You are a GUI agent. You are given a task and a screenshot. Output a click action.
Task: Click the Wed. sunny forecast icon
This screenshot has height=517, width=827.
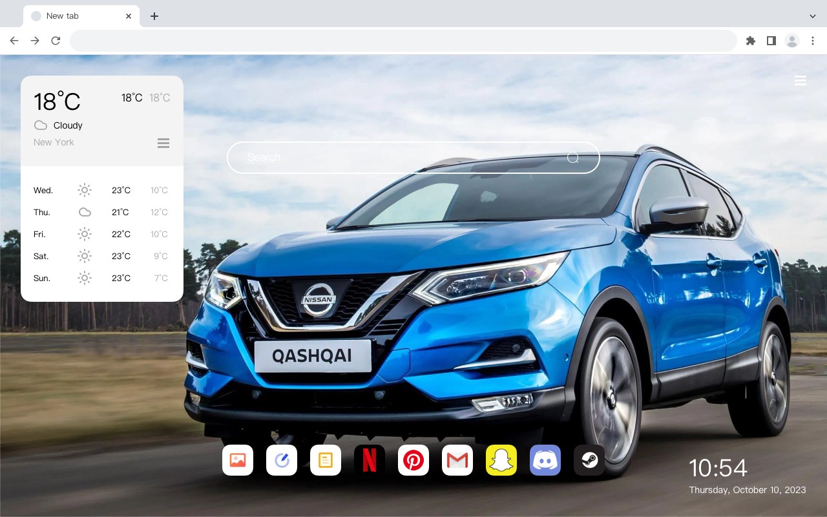click(85, 190)
